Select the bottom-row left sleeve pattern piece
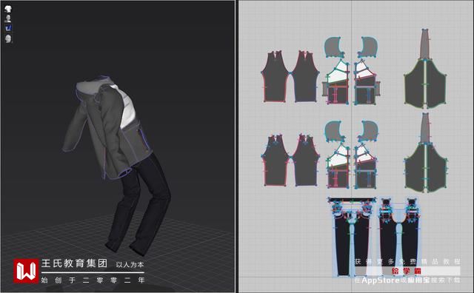The width and height of the screenshot is (474, 293). [275, 160]
